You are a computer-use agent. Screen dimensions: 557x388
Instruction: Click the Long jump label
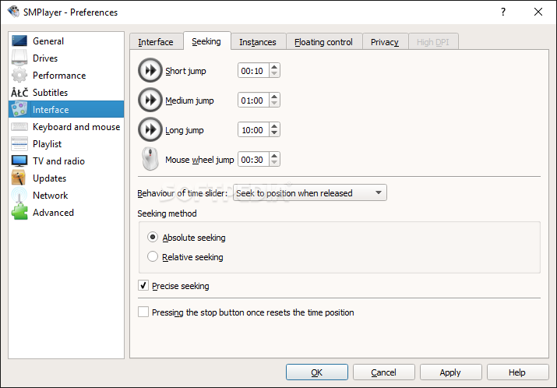coord(185,130)
